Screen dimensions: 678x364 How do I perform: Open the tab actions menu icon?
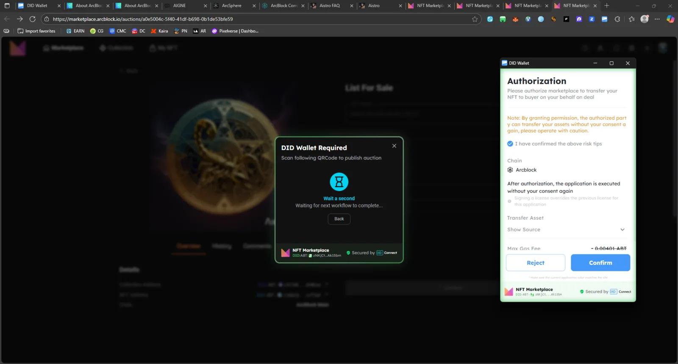pos(7,6)
